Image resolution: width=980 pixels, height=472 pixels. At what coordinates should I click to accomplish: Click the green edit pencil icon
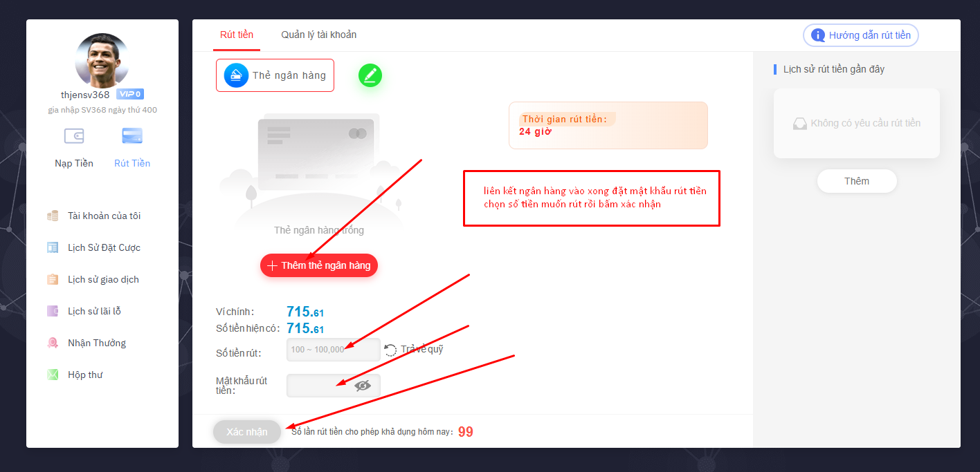(370, 75)
